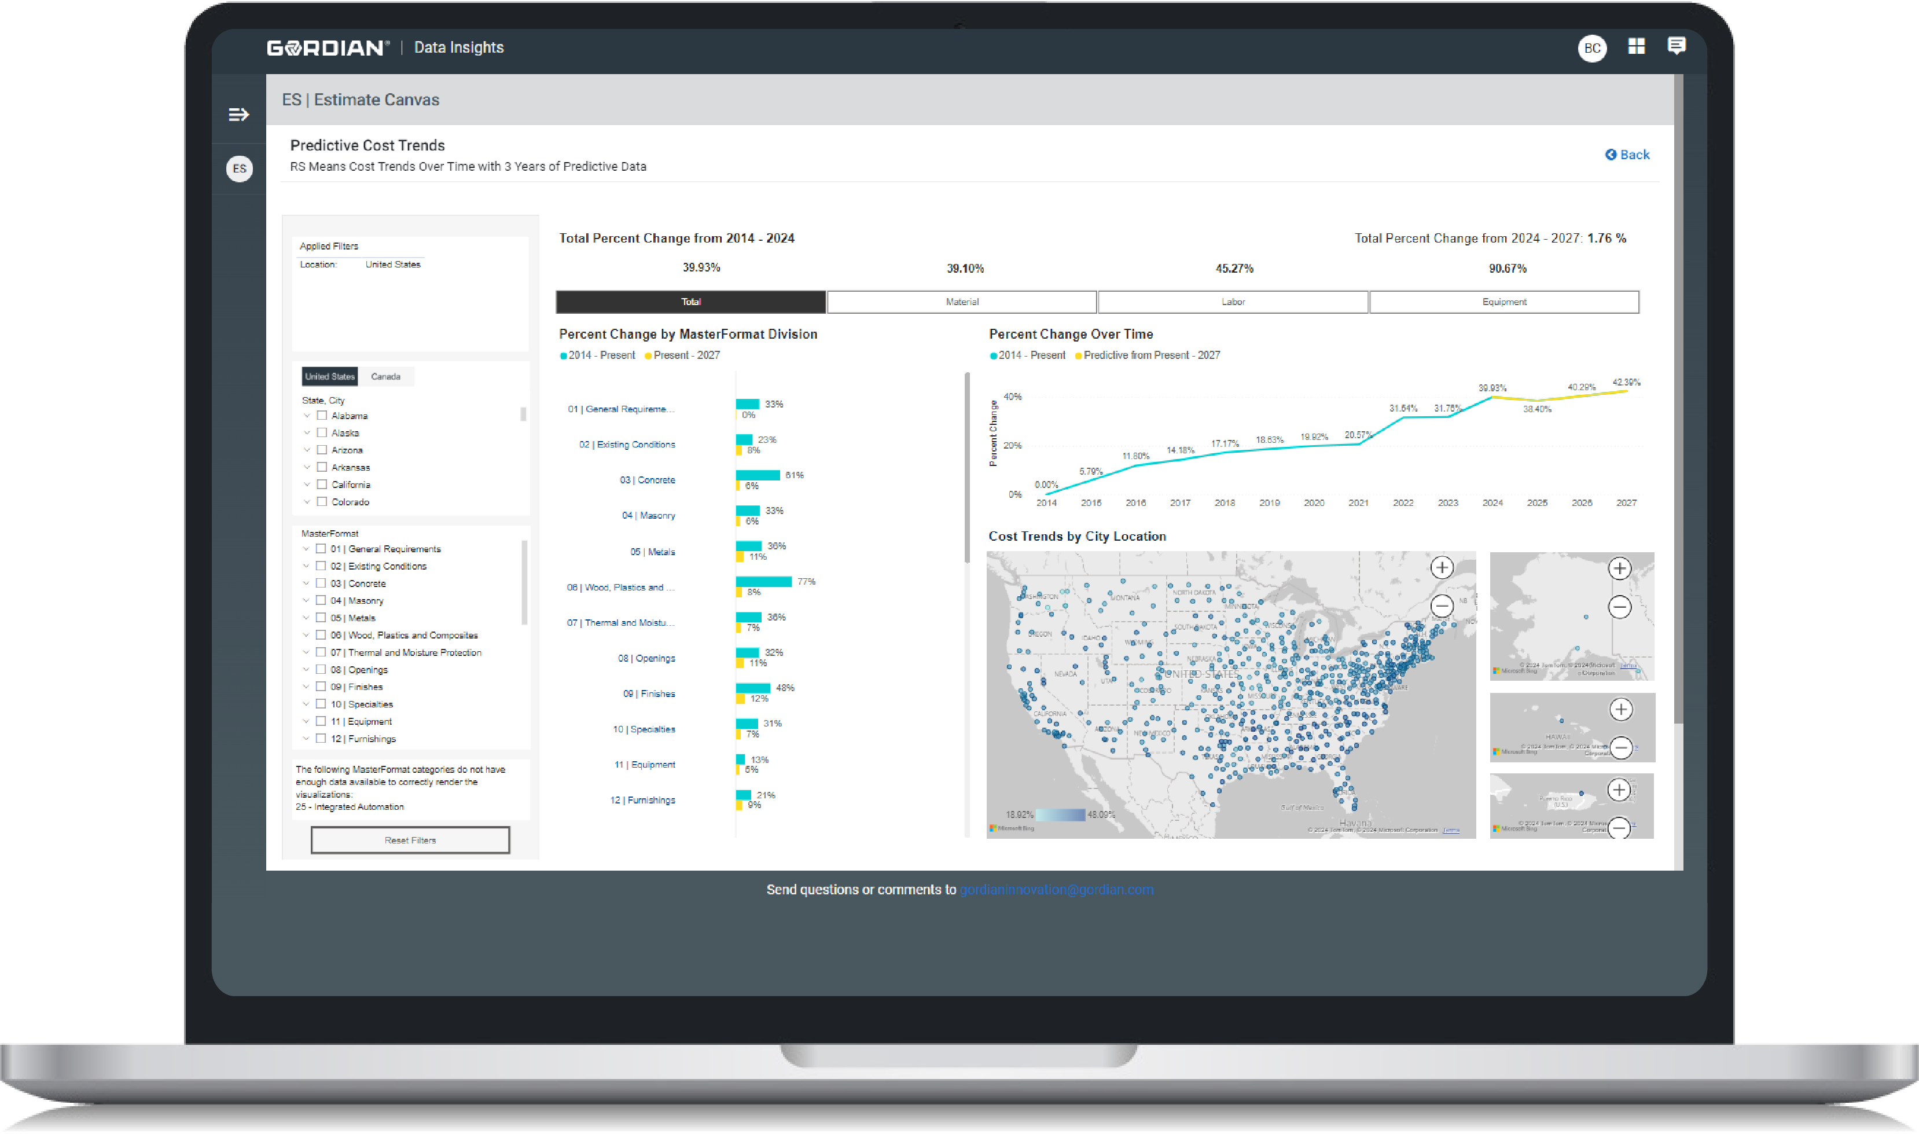The width and height of the screenshot is (1919, 1134).
Task: Zoom in on the main US map
Action: 1441,568
